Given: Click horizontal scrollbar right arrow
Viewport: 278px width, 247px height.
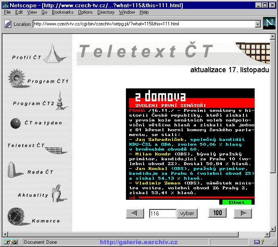Looking at the screenshot, I should [267, 234].
